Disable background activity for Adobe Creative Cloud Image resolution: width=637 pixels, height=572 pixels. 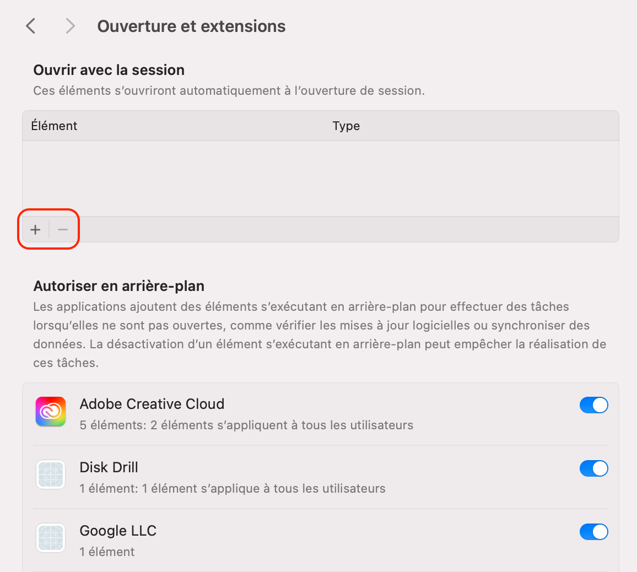point(593,405)
